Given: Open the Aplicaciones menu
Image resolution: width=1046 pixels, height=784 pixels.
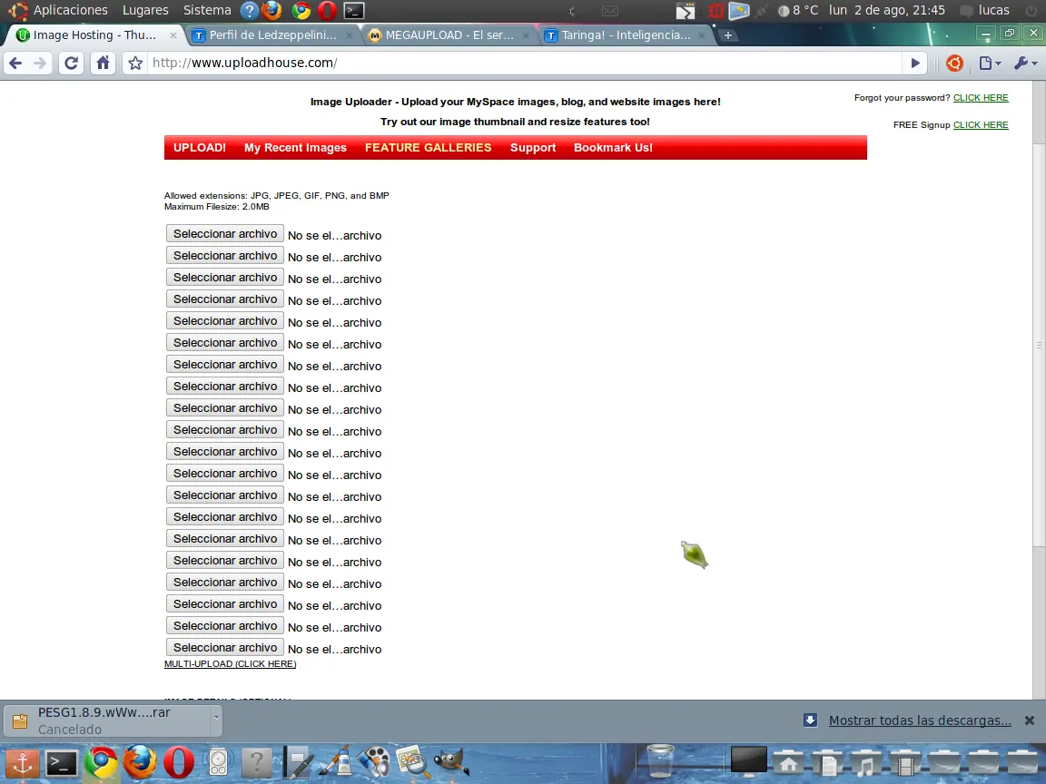Looking at the screenshot, I should pyautogui.click(x=70, y=10).
